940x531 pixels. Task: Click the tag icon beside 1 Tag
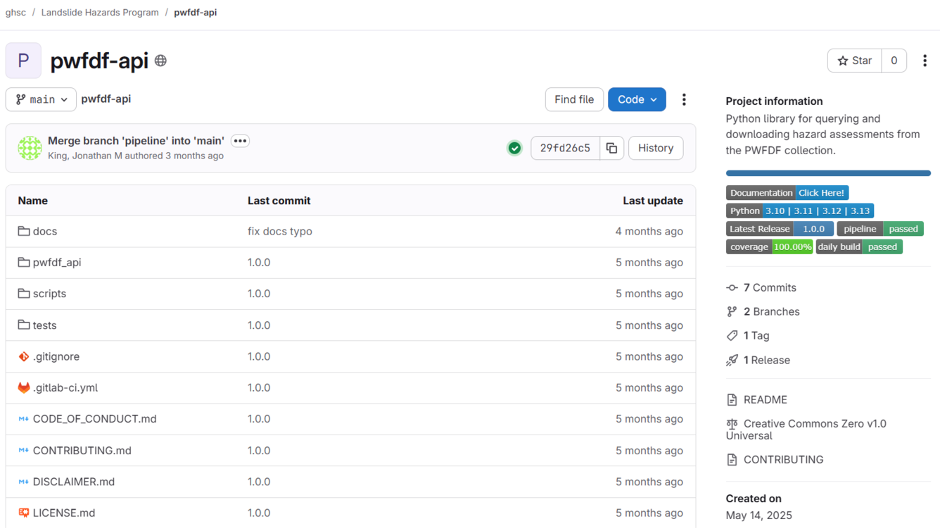(x=732, y=336)
